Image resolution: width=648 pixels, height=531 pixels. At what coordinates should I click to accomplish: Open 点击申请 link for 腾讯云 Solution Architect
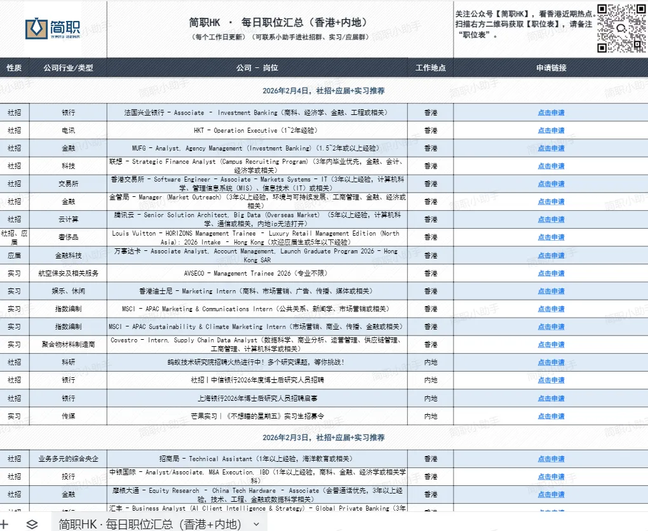551,219
